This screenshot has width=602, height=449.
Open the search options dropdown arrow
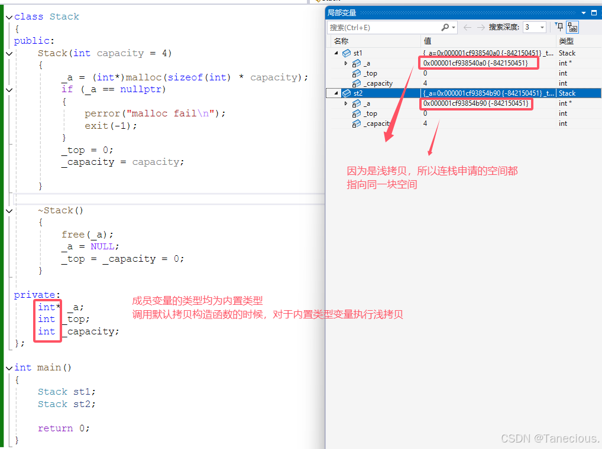point(454,28)
